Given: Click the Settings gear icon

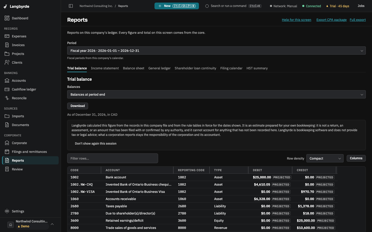Looking at the screenshot, I should (x=7, y=211).
